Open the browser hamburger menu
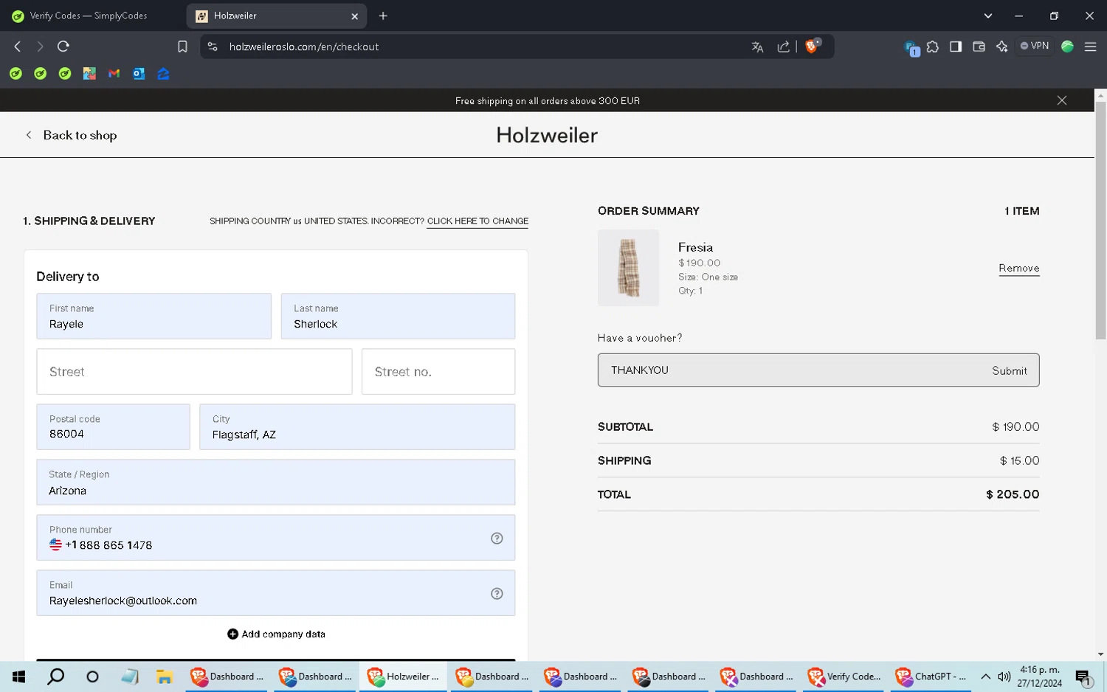Image resolution: width=1107 pixels, height=692 pixels. [x=1090, y=46]
